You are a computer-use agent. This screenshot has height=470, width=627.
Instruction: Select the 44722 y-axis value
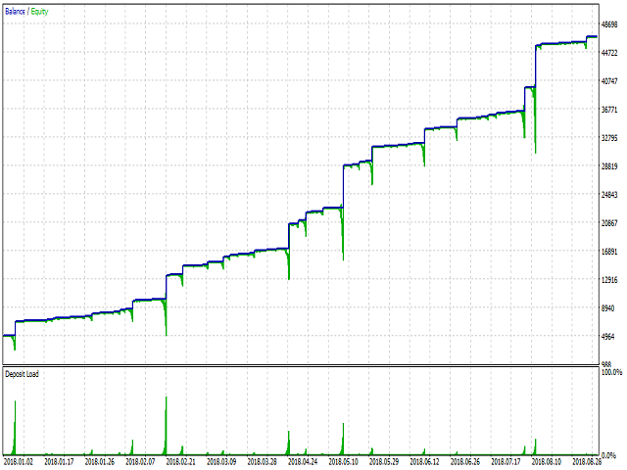[609, 53]
